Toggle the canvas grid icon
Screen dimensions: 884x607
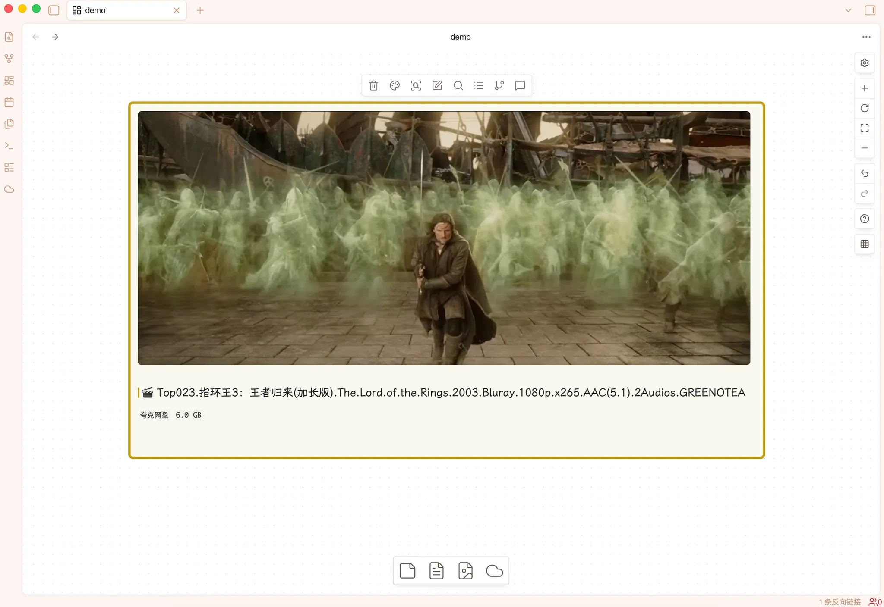[865, 244]
